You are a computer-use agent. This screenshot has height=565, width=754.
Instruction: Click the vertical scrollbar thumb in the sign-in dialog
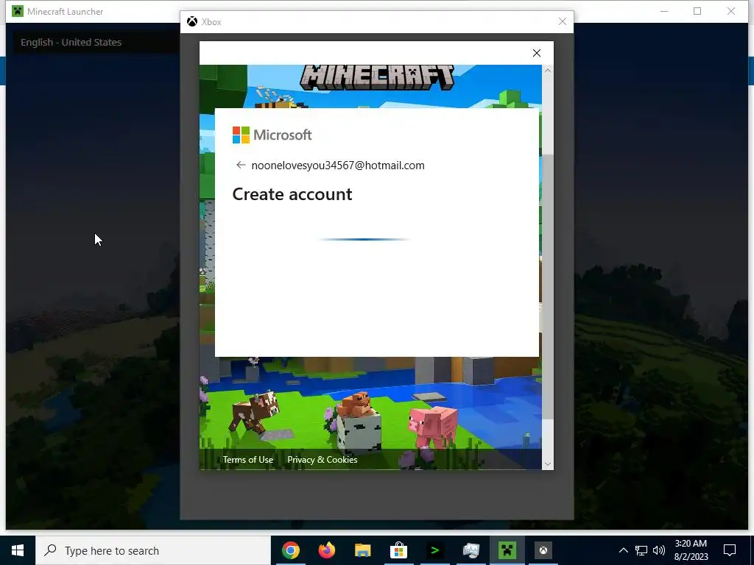[547, 286]
